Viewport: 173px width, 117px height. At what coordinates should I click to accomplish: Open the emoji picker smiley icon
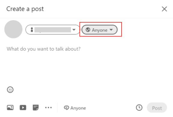(10, 90)
